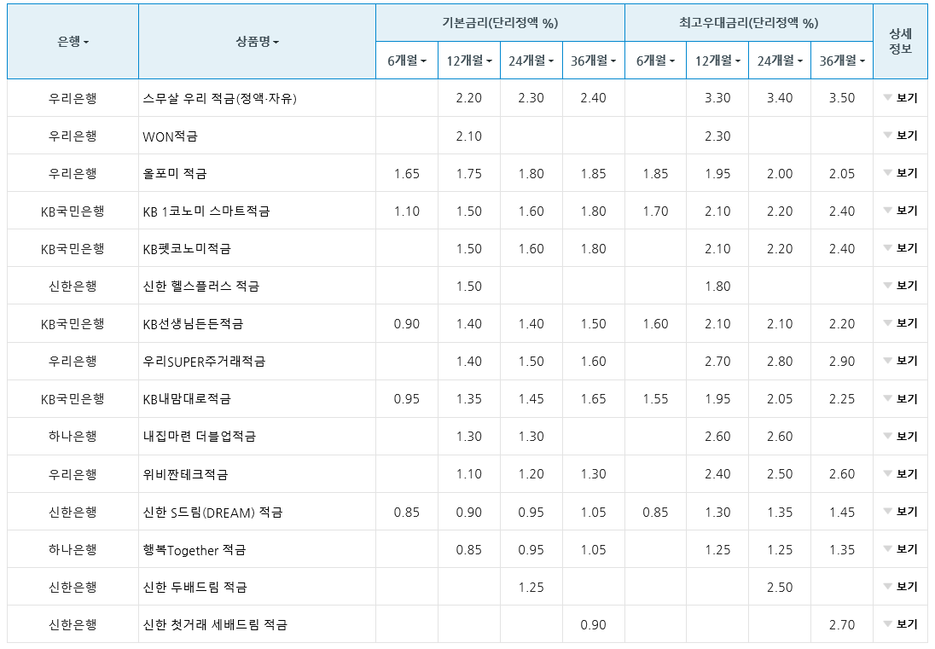Select product name KB펫코노미적금
The height and width of the screenshot is (649, 935).
point(187,248)
